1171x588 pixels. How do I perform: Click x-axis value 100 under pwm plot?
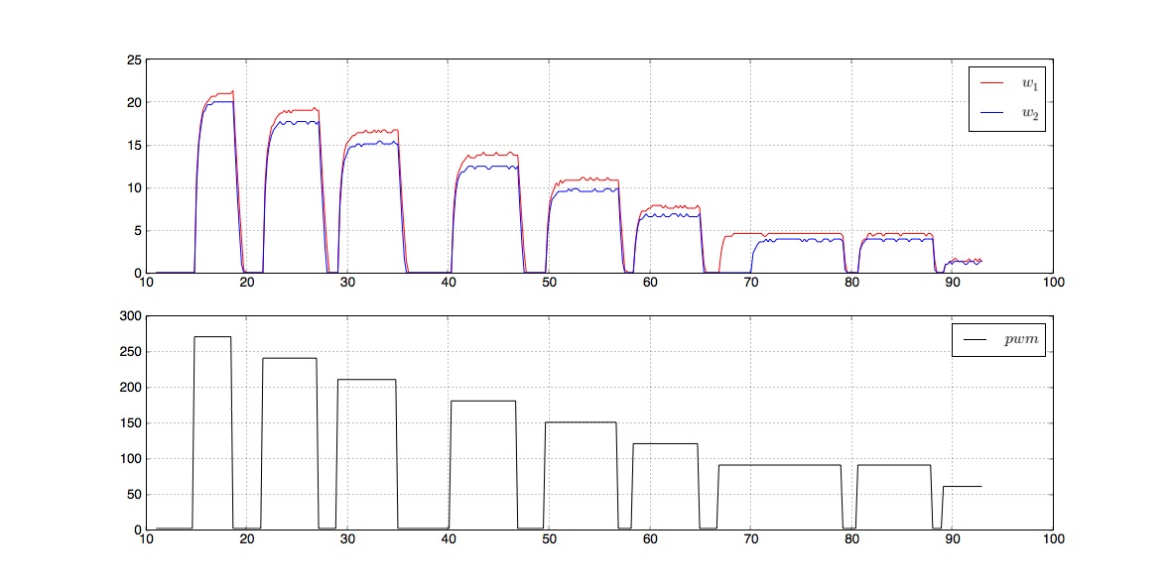[1054, 538]
